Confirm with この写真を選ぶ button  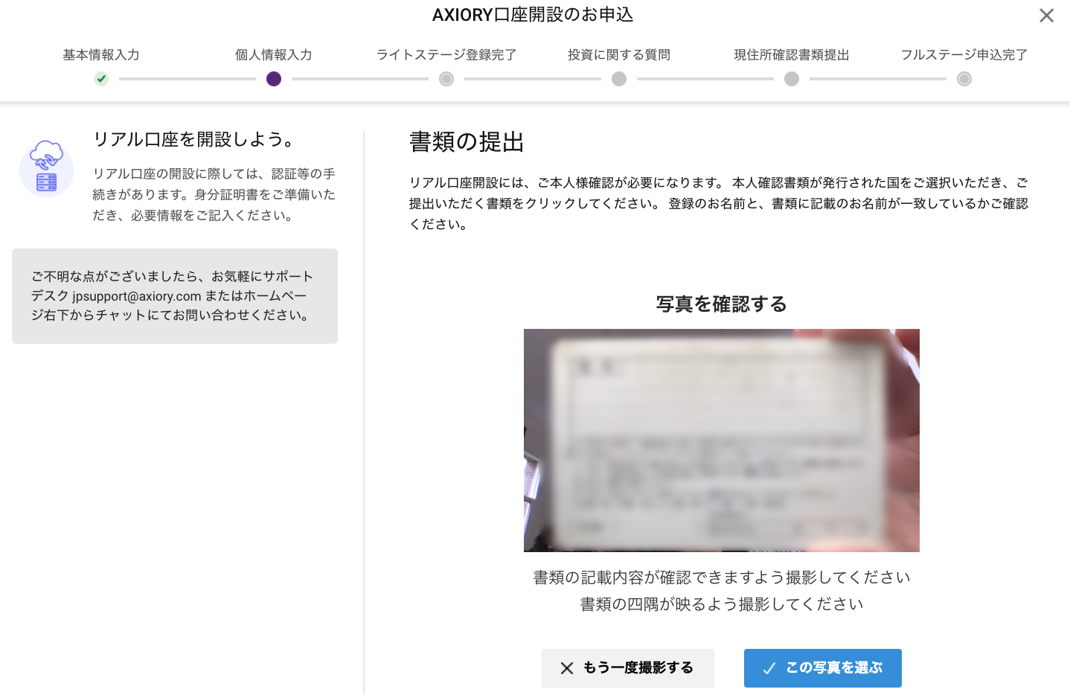[823, 668]
